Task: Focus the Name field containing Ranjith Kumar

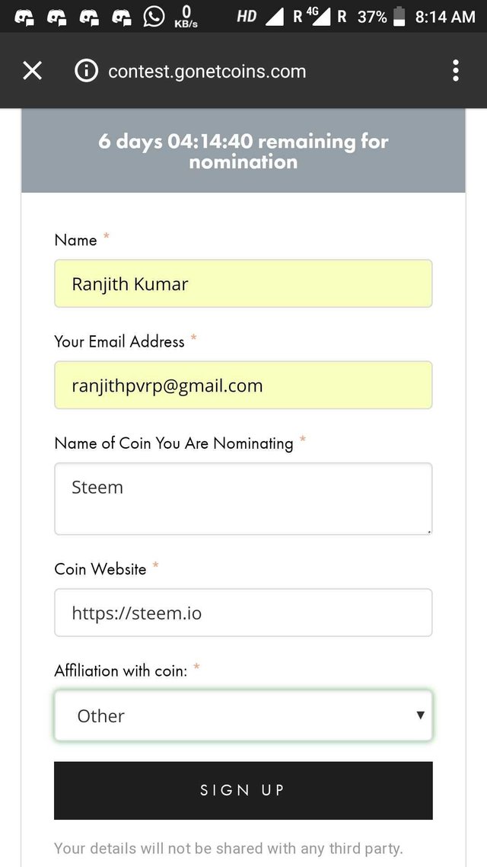Action: point(243,284)
